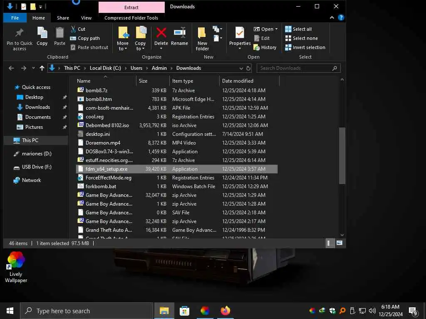
Task: Collapse the ribbon with chevron
Action: 332,17
